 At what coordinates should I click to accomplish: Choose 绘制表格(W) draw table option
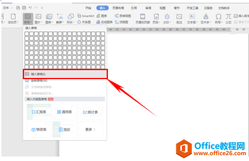(65, 80)
